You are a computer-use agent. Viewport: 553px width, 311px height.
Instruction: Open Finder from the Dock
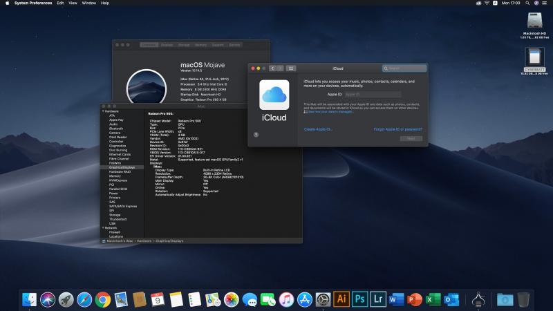29,300
